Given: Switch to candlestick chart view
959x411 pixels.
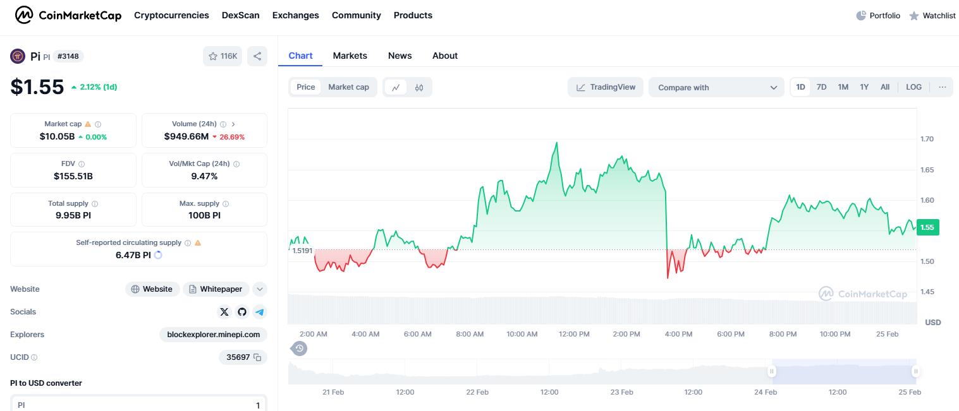Looking at the screenshot, I should click(419, 87).
